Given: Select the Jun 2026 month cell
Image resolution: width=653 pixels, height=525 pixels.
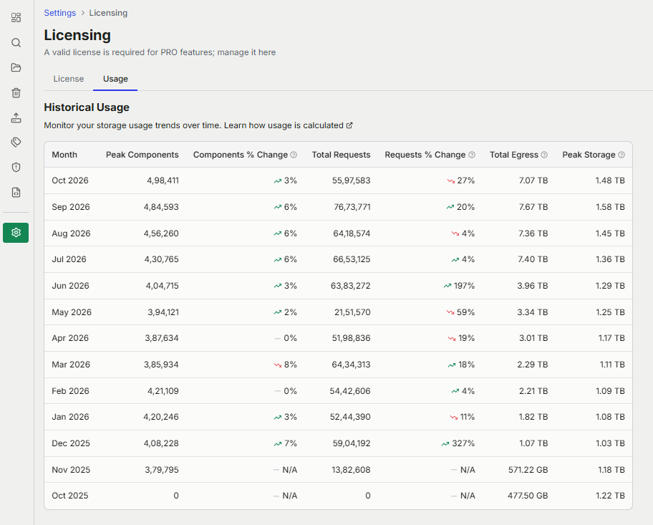Looking at the screenshot, I should pyautogui.click(x=70, y=286).
